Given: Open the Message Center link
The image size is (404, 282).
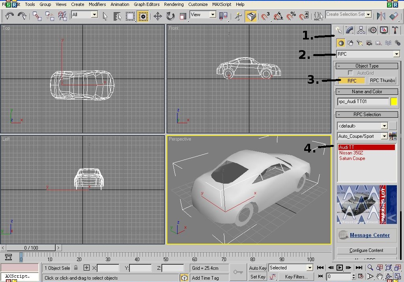Looking at the screenshot, I should tap(370, 235).
